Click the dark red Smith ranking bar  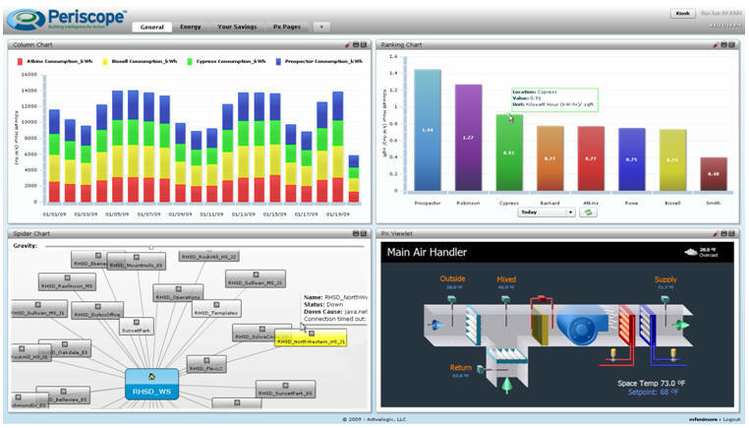click(714, 174)
